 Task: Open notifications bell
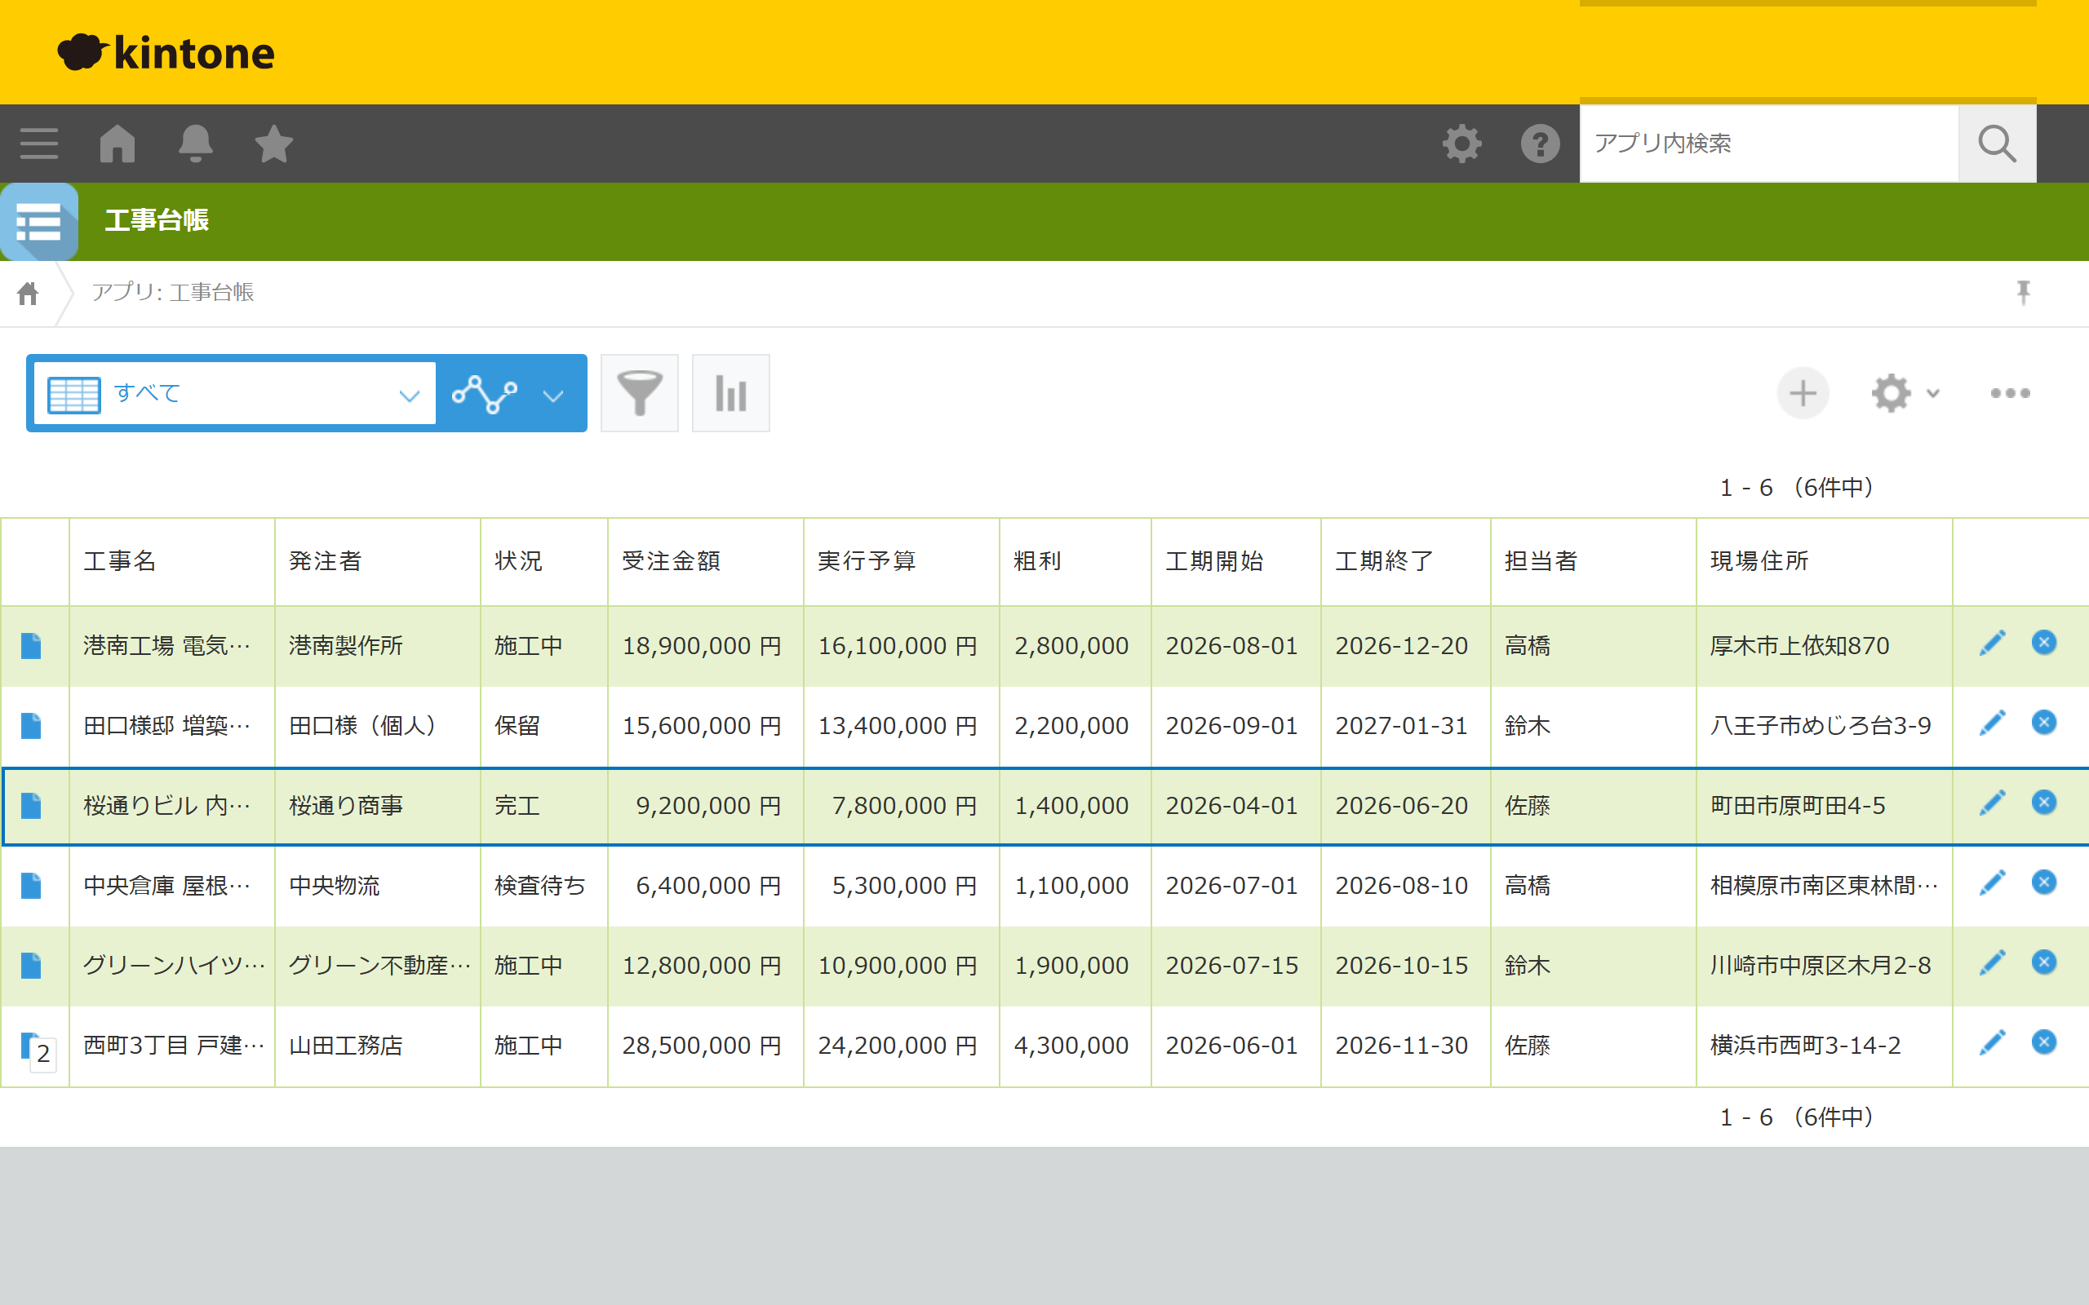click(x=196, y=144)
